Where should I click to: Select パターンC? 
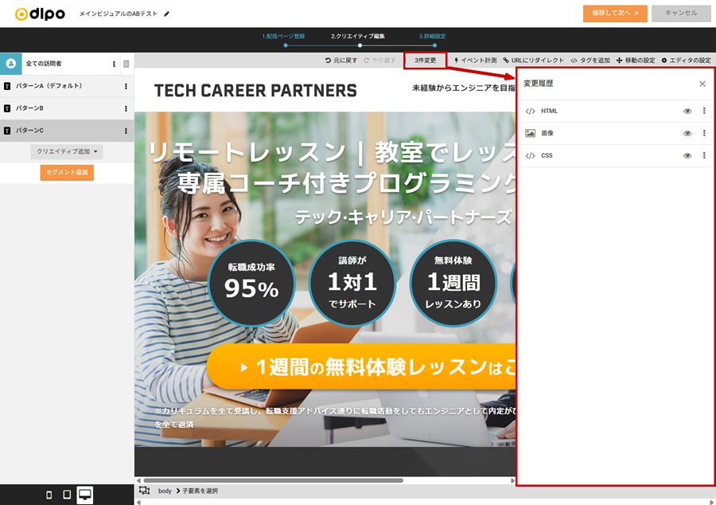point(67,131)
